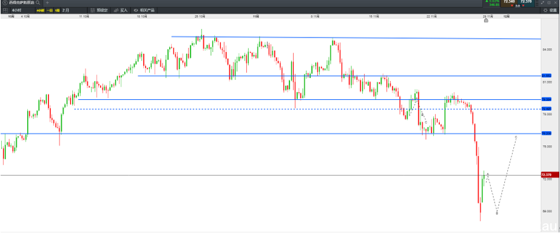Switch to the 一日 quick timeframe

(49, 10)
